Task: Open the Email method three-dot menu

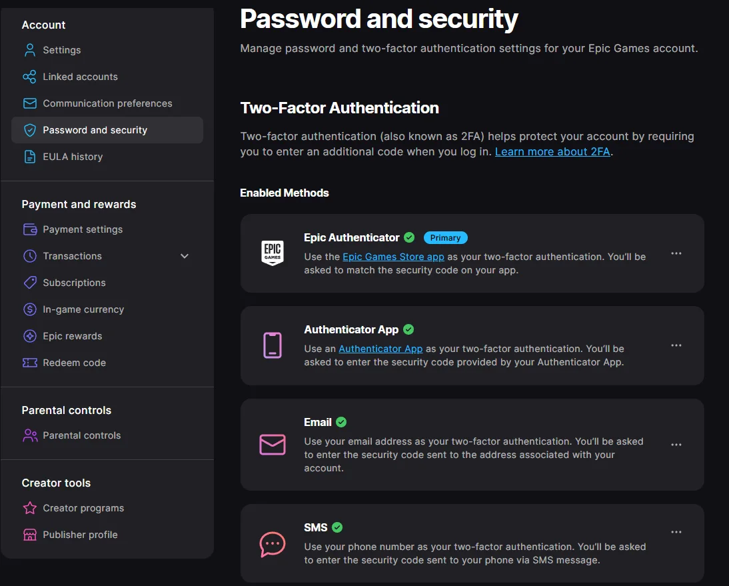Action: (x=676, y=445)
